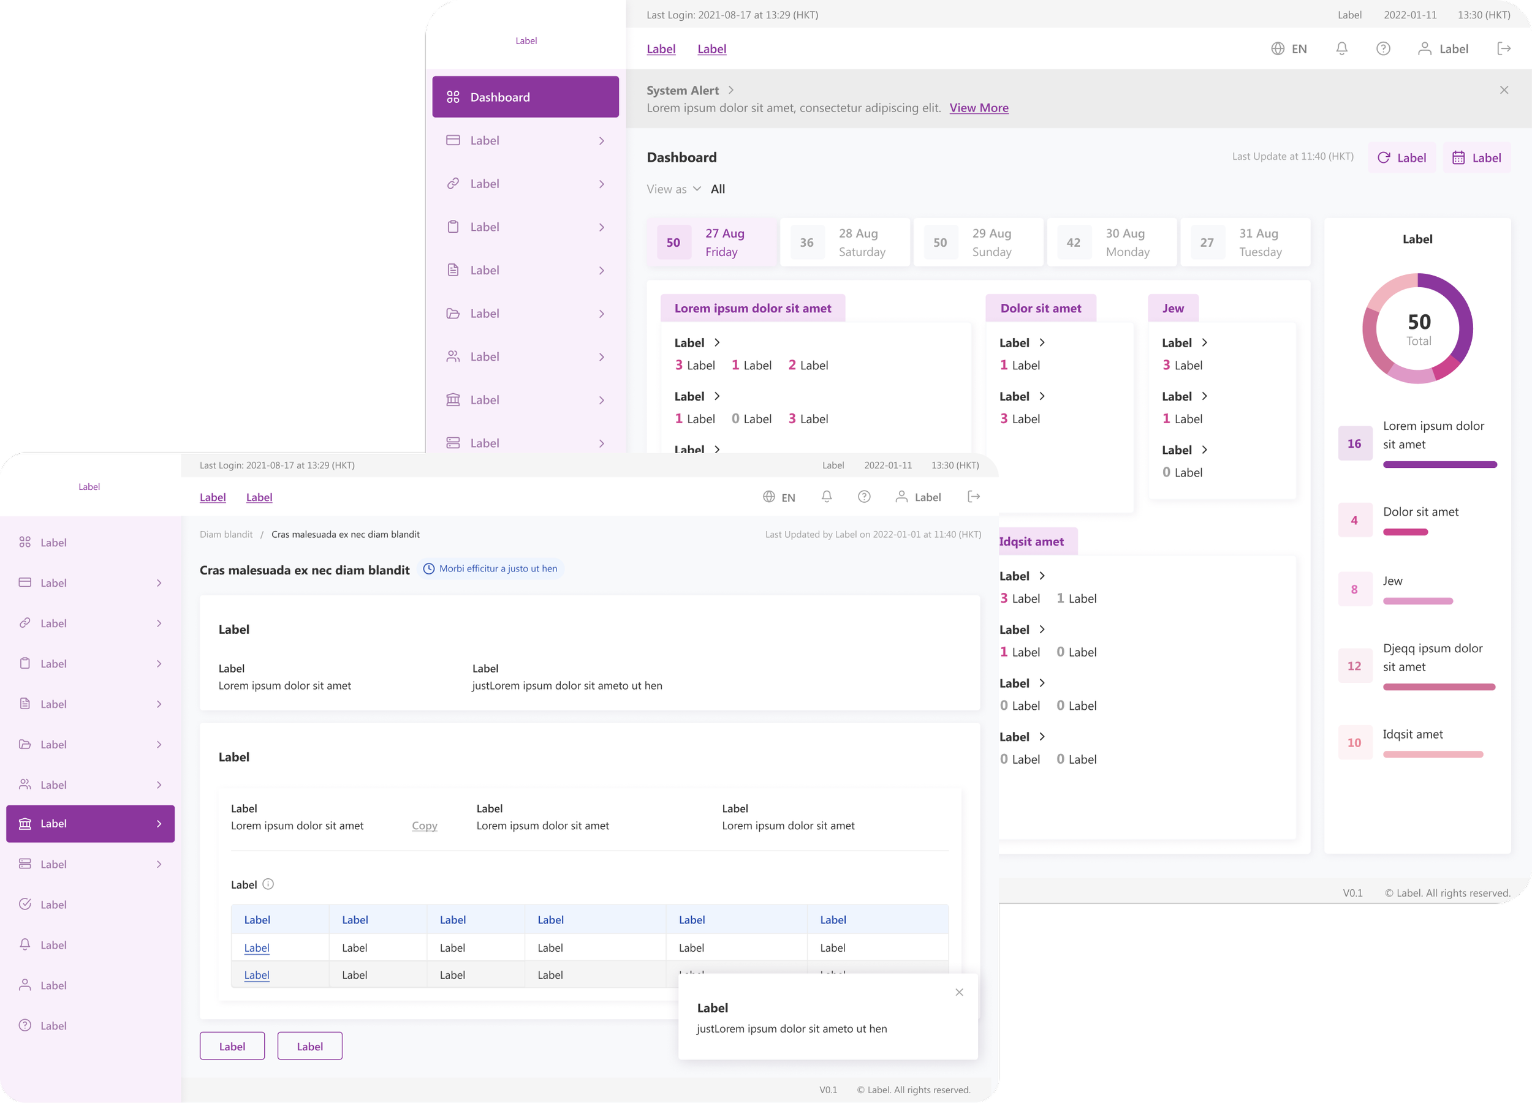Click the Dashboard grid icon in sidebar
1532x1103 pixels.
(x=453, y=97)
